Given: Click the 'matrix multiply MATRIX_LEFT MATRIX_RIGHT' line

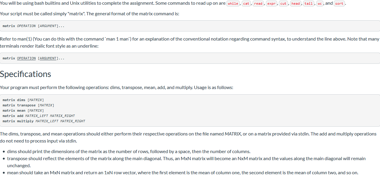Looking at the screenshot, I should (44, 121).
